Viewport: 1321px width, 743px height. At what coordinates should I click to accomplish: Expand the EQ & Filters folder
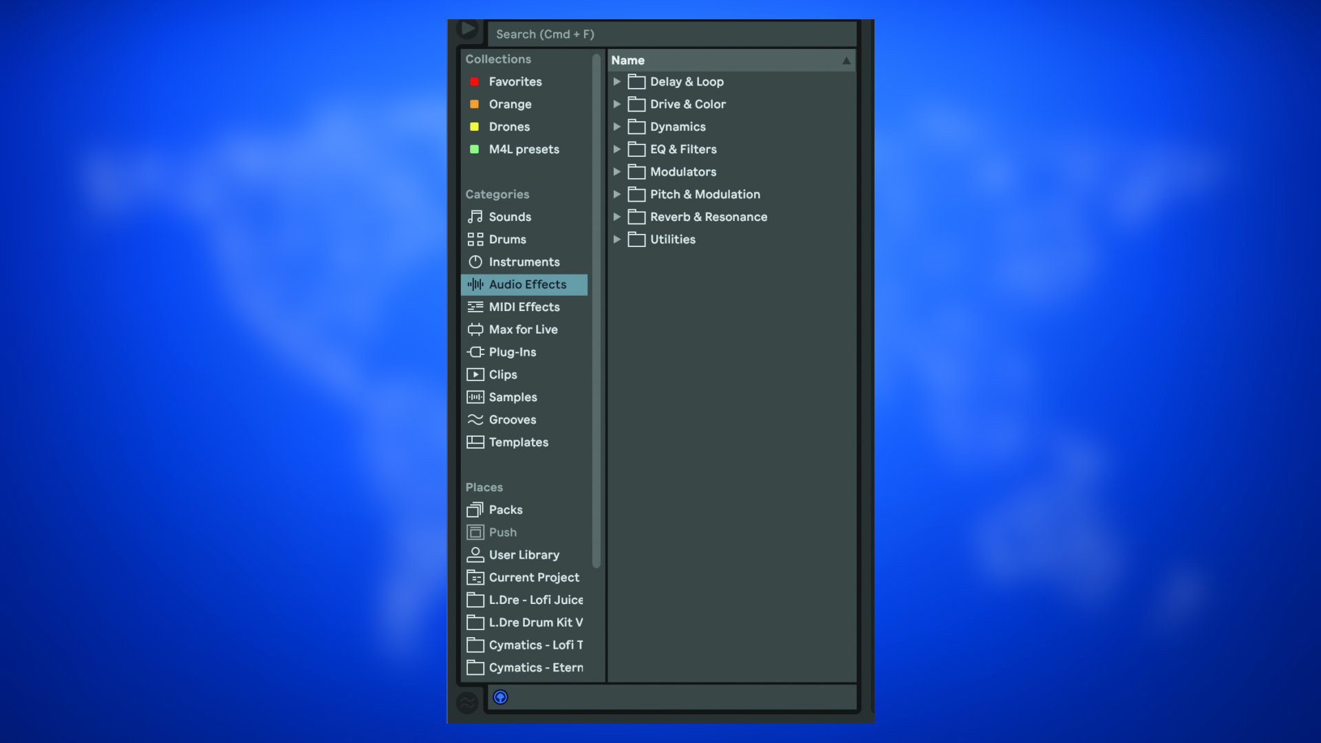(617, 149)
